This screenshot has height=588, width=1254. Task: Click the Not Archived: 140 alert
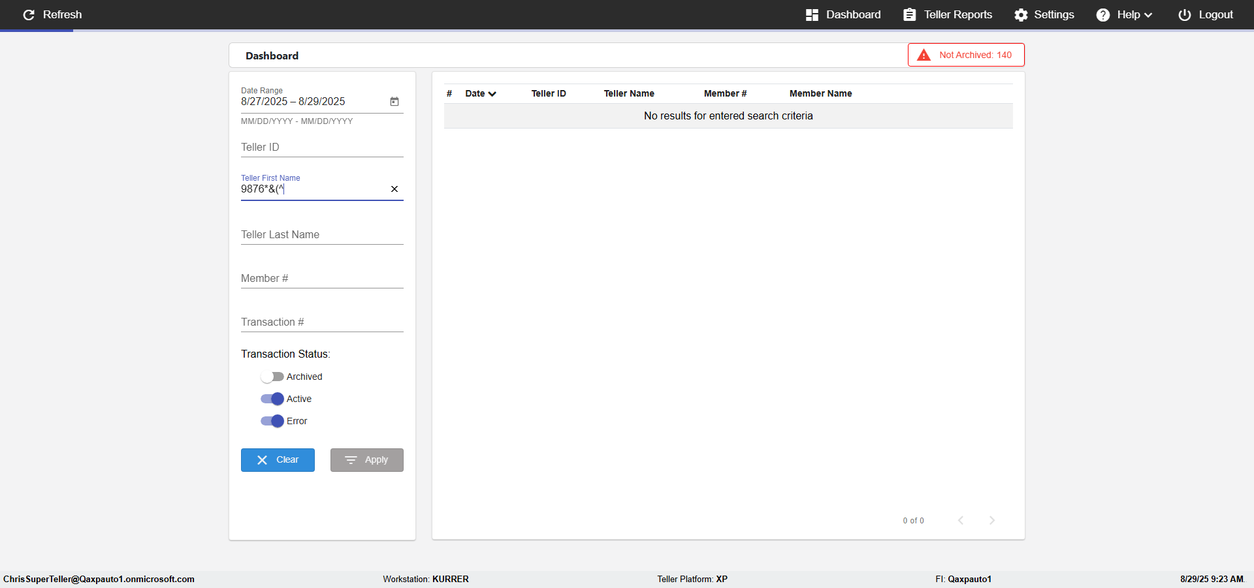(x=966, y=55)
